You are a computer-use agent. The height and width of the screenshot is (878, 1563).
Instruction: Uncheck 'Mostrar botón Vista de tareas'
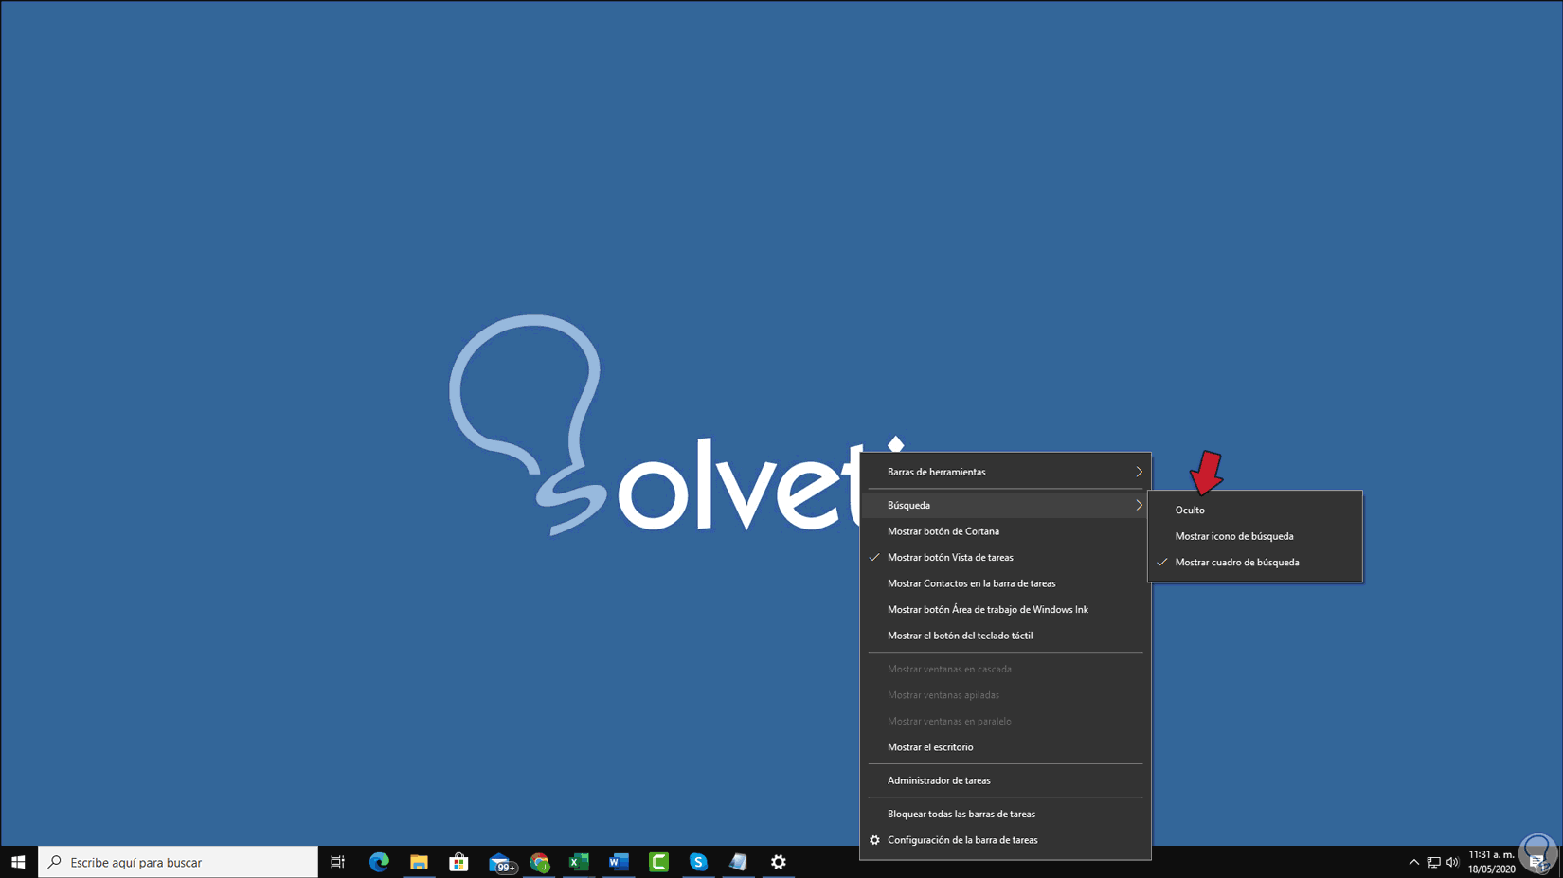1005,557
